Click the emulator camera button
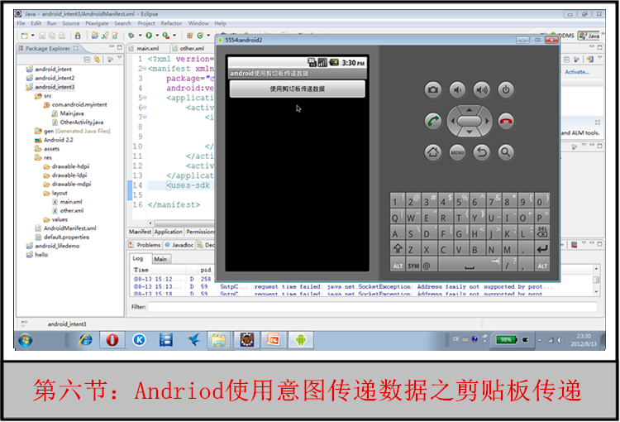This screenshot has width=620, height=422. (x=433, y=90)
